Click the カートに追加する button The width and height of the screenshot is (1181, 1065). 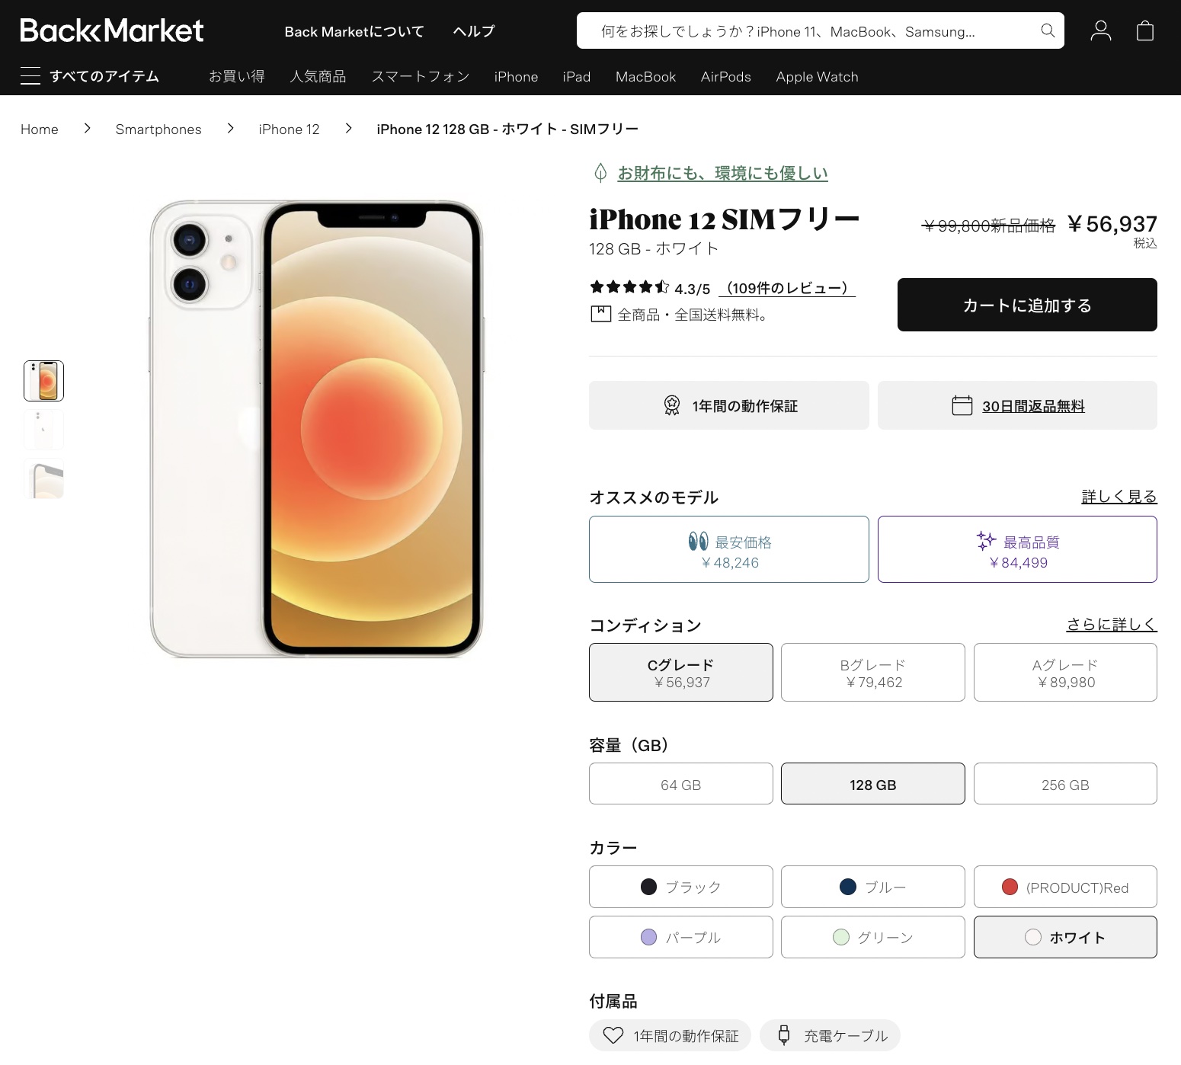[1026, 305]
